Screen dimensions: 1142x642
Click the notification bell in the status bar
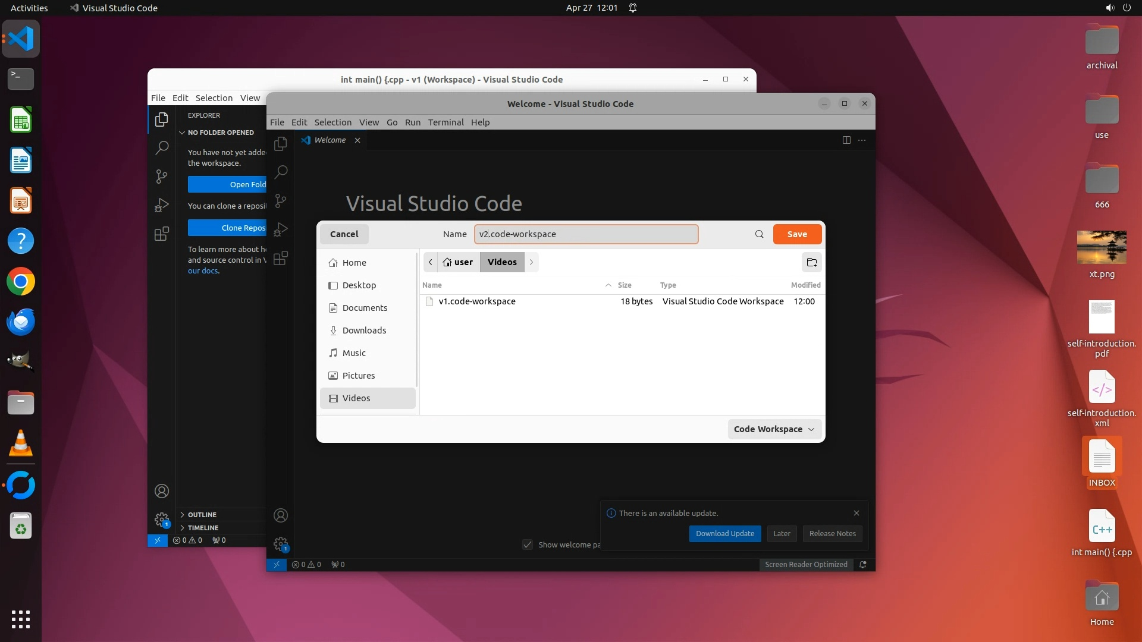863,565
